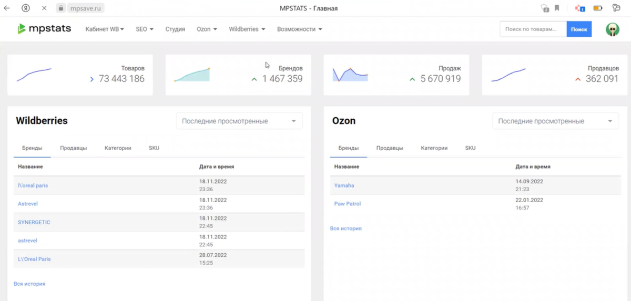This screenshot has height=301, width=631.
Task: Click the mpstats logo
Action: point(44,29)
